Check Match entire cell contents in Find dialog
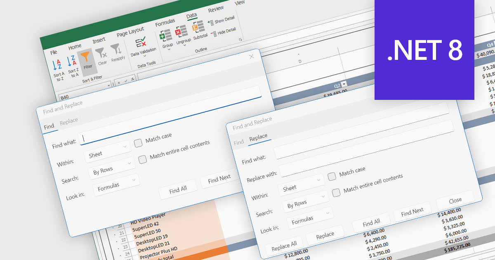This screenshot has width=495, height=260. tap(142, 159)
